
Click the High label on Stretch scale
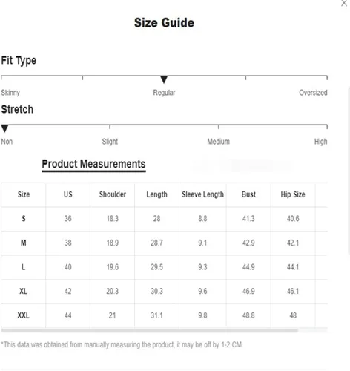coord(321,142)
